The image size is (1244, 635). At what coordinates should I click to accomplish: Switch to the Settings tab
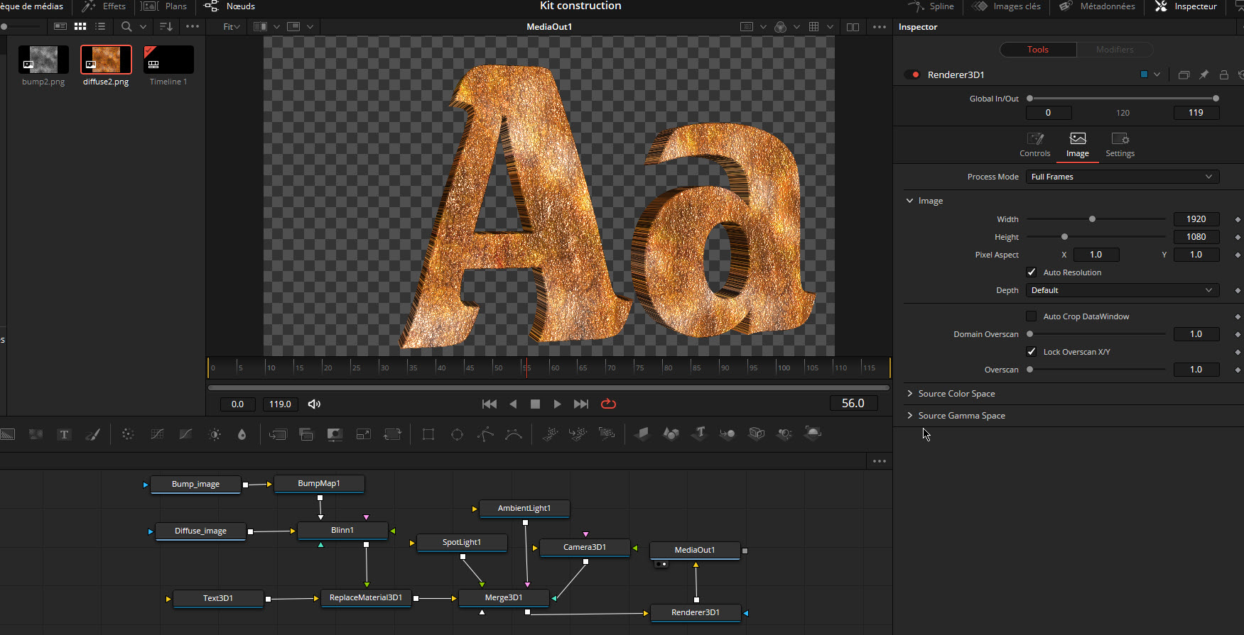pyautogui.click(x=1120, y=144)
